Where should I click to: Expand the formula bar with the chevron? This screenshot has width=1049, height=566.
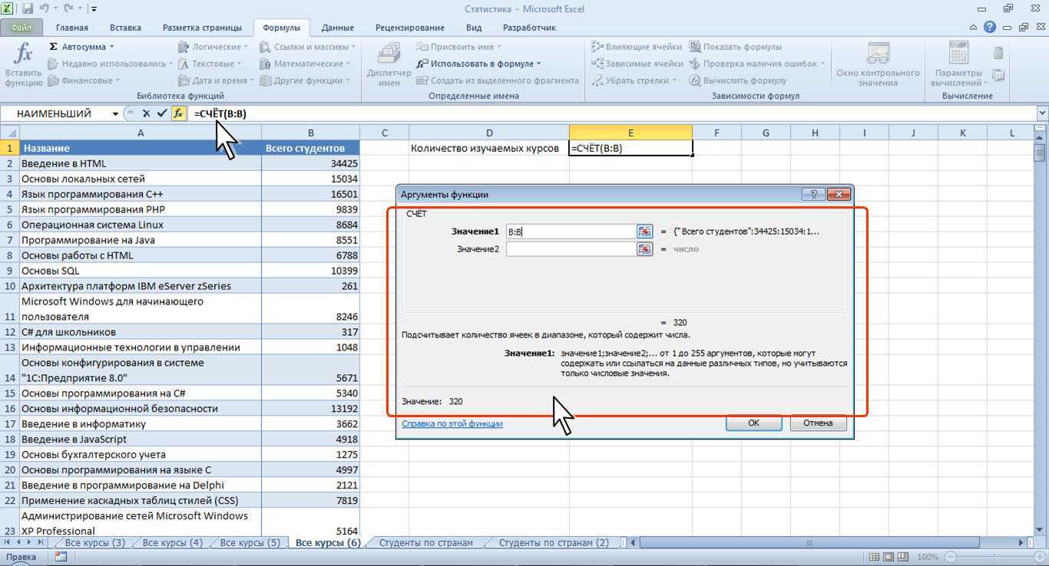point(1041,114)
